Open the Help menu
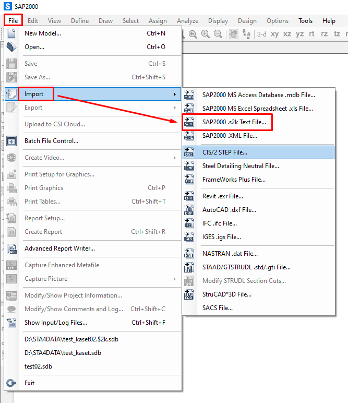 (329, 21)
